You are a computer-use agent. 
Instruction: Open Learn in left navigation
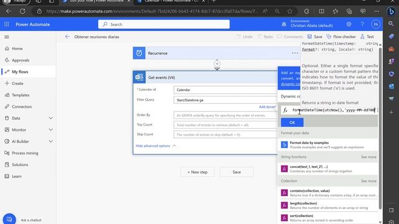(x=17, y=176)
